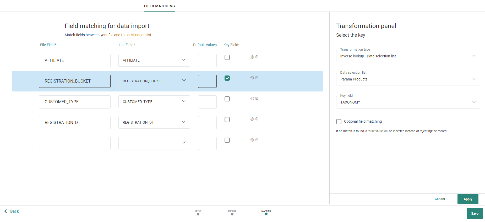Image resolution: width=485 pixels, height=222 pixels.
Task: Uncheck Key Field for REGISTRATION_BUCKET
Action: pyautogui.click(x=227, y=78)
